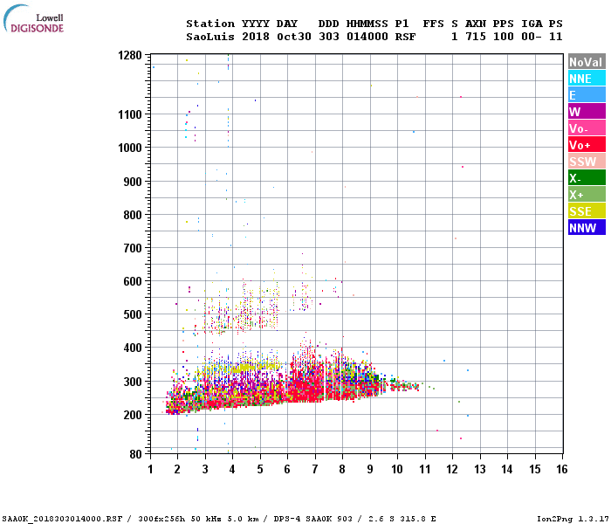Click the x-axis frequency label '9'

tap(370, 469)
